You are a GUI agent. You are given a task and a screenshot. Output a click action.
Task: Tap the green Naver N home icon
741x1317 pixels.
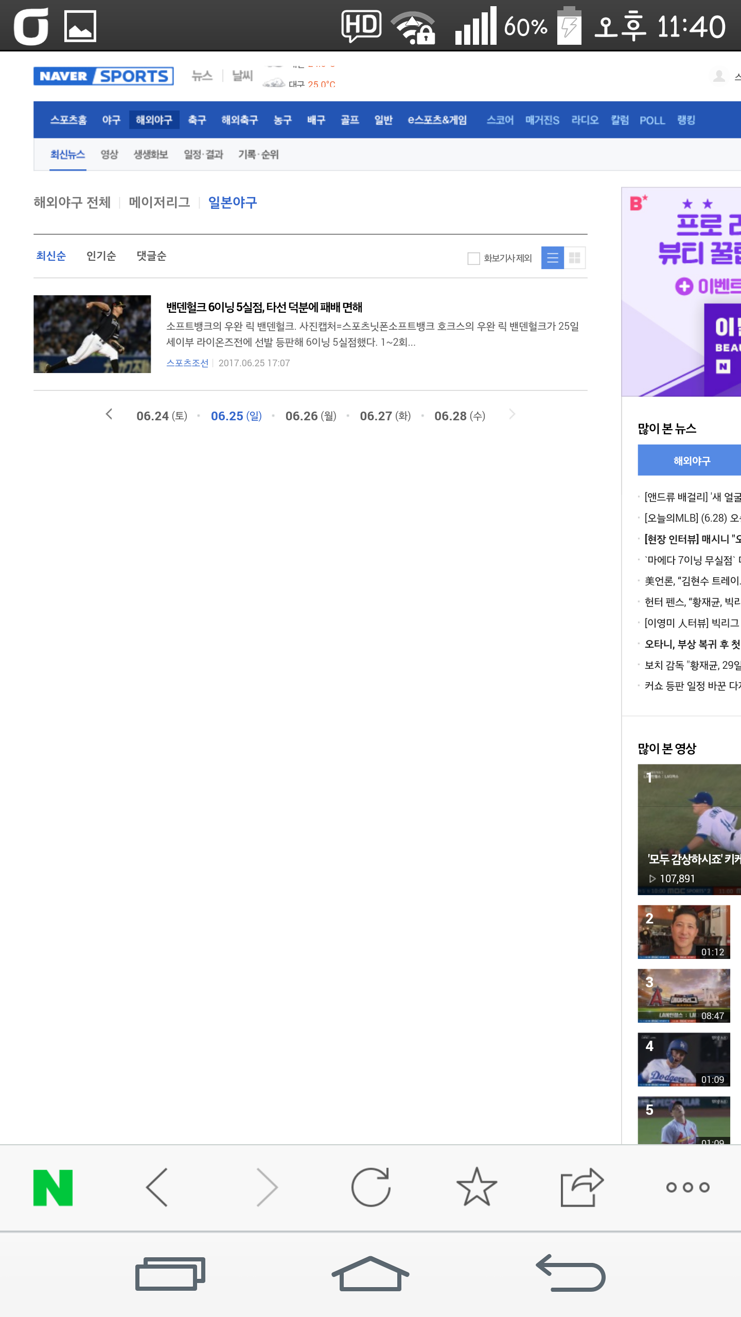coord(53,1187)
